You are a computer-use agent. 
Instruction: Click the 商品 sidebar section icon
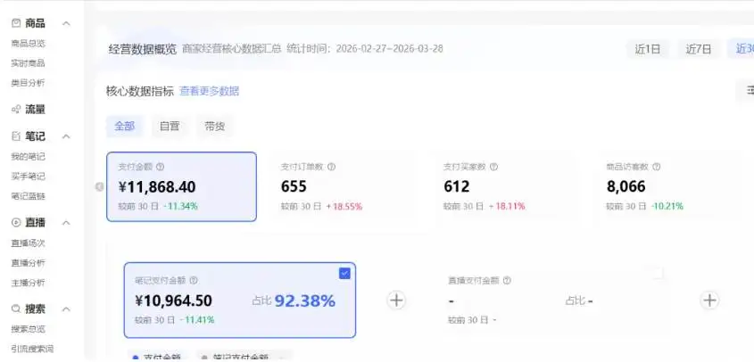pos(16,22)
